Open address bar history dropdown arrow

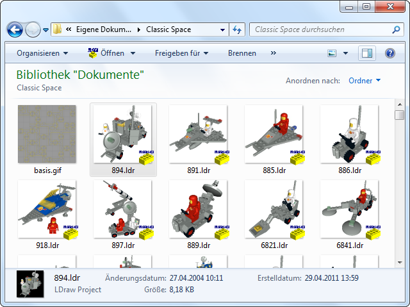222,30
